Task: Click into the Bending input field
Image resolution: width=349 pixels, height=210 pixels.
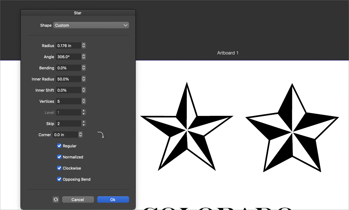Action: [x=68, y=68]
